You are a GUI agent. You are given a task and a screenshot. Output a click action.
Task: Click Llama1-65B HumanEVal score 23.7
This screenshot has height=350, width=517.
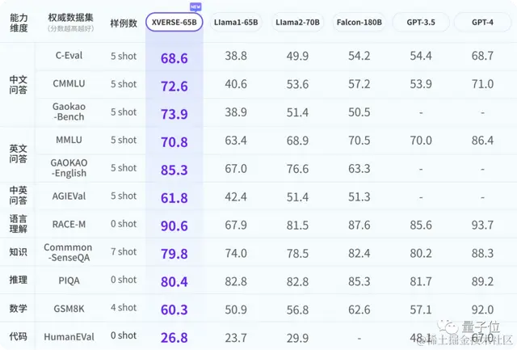coord(236,338)
